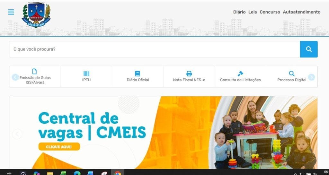329x175 pixels.
Task: Open the Leis top menu link
Action: (253, 12)
